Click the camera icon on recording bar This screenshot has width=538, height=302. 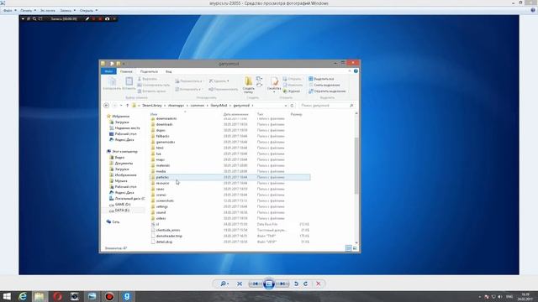tap(107, 18)
